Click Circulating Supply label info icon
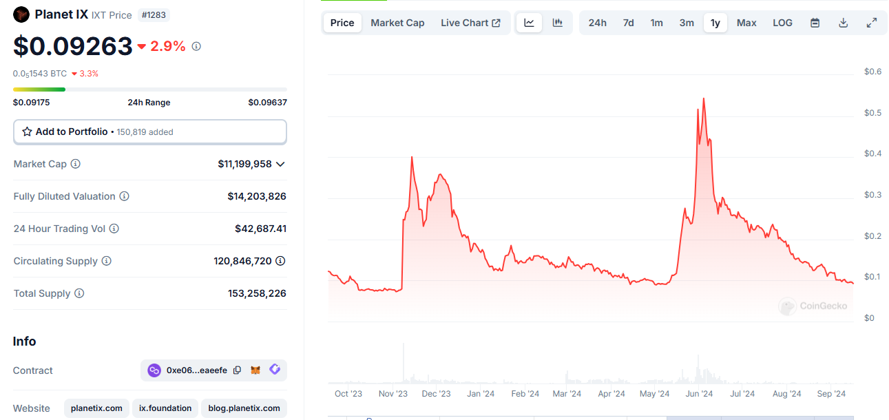This screenshot has height=420, width=889. click(107, 261)
